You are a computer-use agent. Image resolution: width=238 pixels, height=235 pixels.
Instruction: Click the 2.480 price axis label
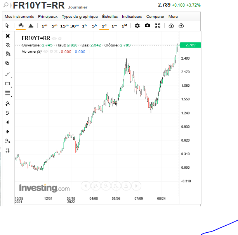(185, 58)
